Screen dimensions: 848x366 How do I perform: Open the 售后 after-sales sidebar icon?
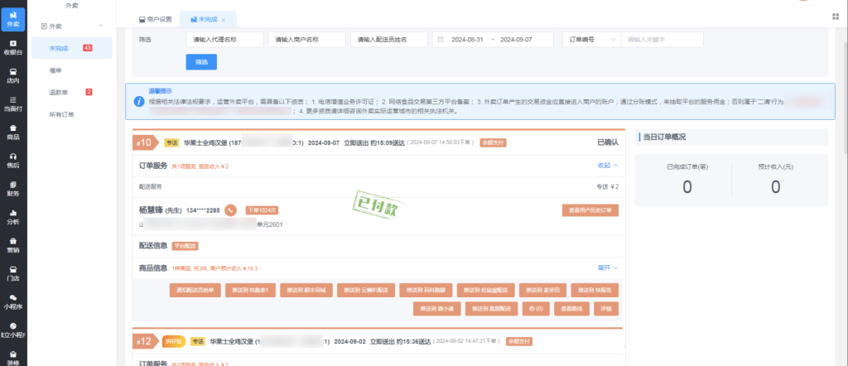click(x=12, y=159)
